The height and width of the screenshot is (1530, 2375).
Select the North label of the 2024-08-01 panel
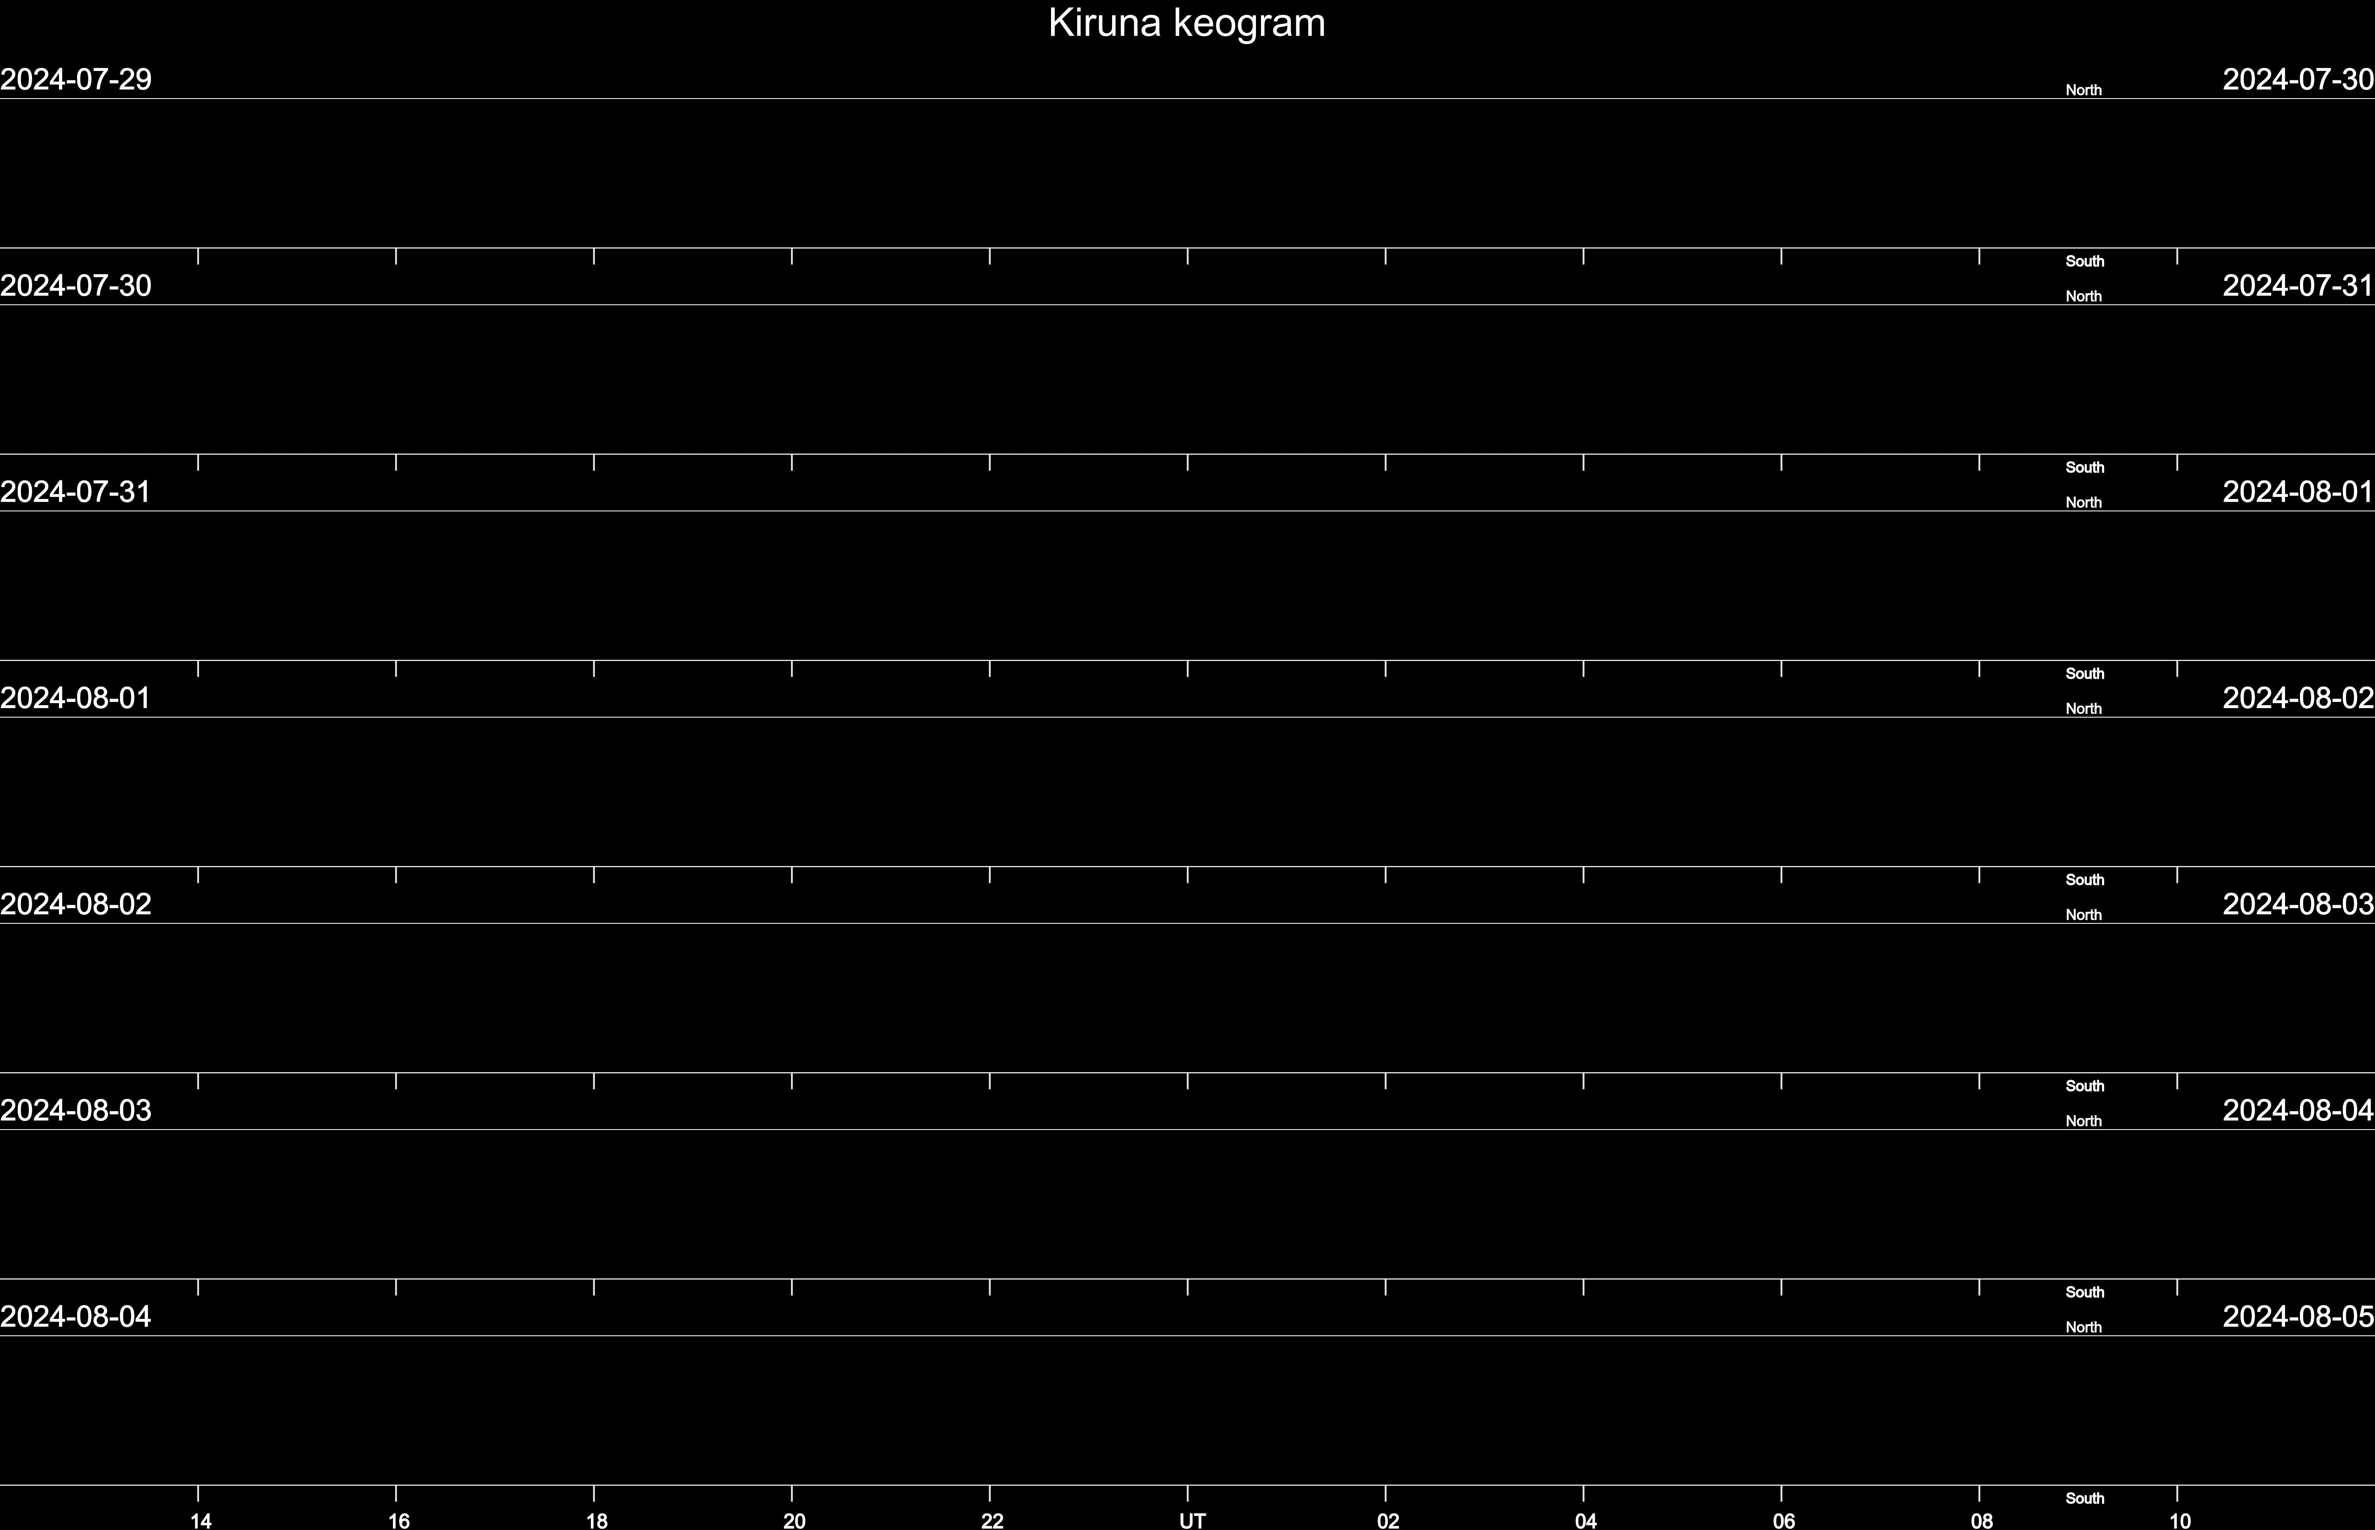pos(2084,709)
